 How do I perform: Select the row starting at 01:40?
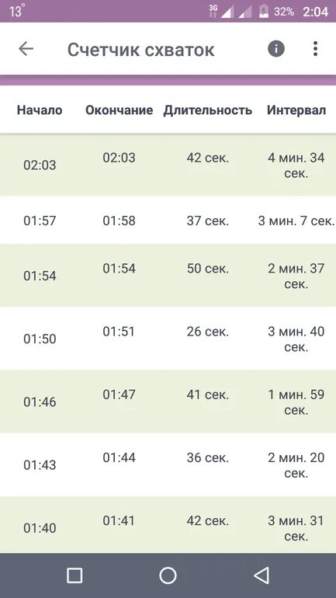click(168, 525)
